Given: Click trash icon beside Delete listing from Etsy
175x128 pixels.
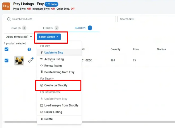Looking at the screenshot, I should tap(41, 72).
